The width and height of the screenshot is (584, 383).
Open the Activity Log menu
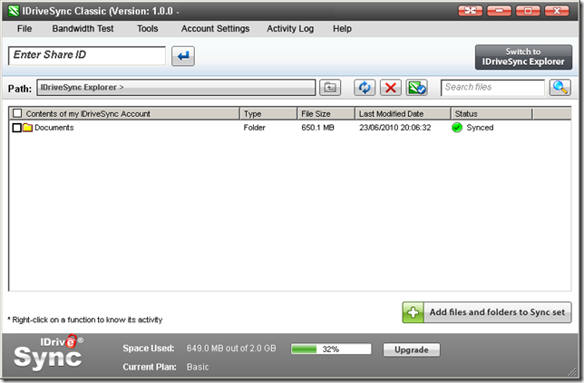(290, 29)
